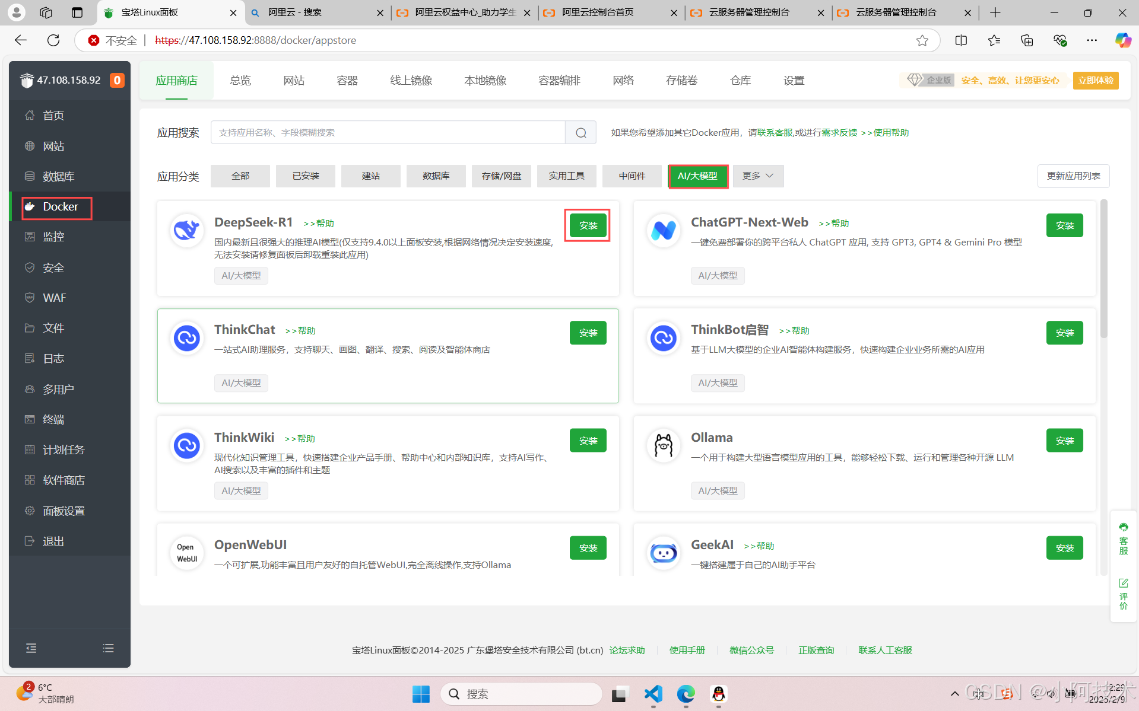Click the app search input field
The image size is (1139, 711).
(x=388, y=132)
